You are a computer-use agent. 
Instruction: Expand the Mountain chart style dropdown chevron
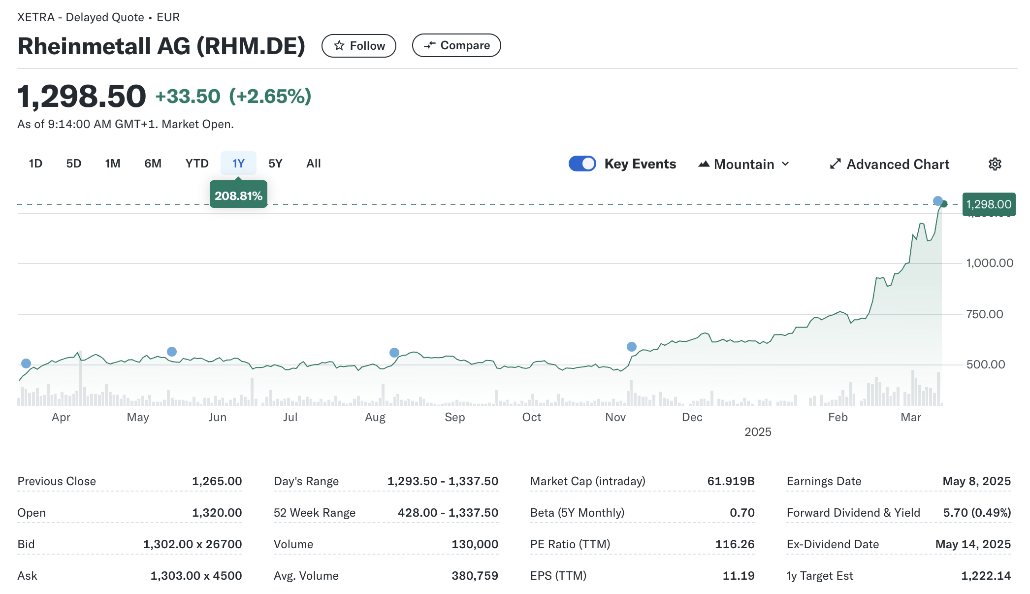coord(785,164)
